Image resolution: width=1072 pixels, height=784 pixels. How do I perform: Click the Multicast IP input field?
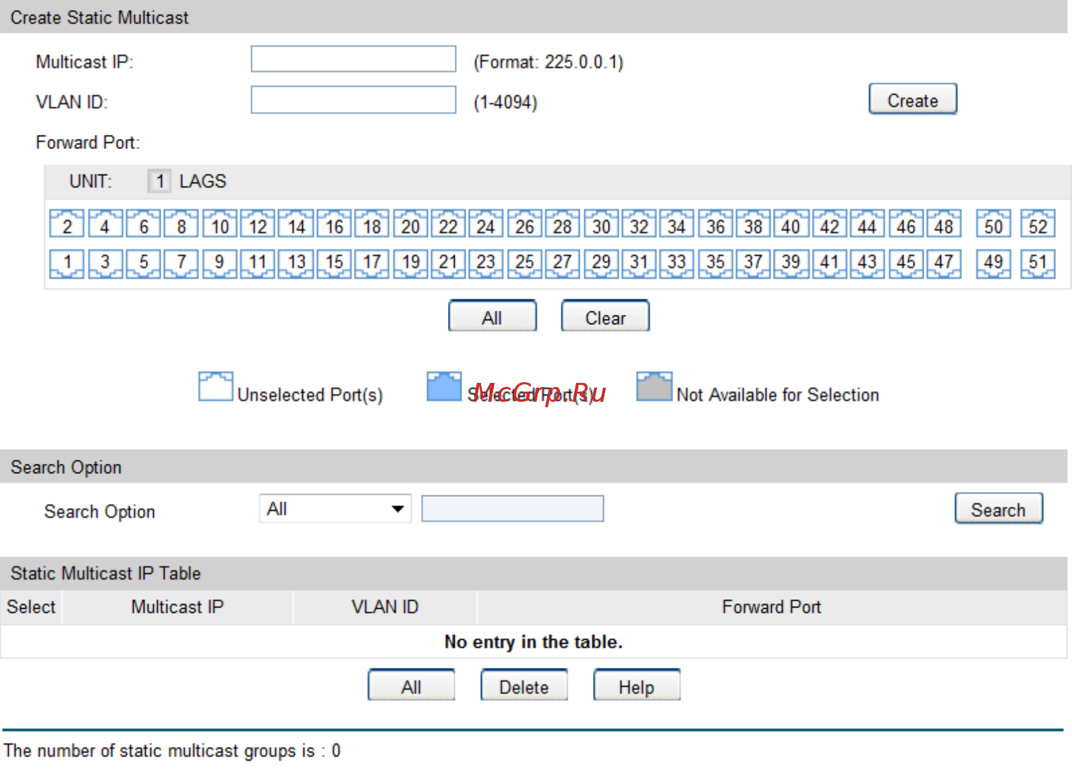pos(354,59)
